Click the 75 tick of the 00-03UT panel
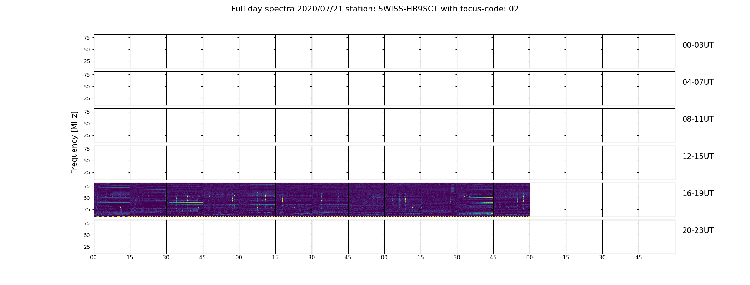The image size is (750, 285). pyautogui.click(x=87, y=38)
